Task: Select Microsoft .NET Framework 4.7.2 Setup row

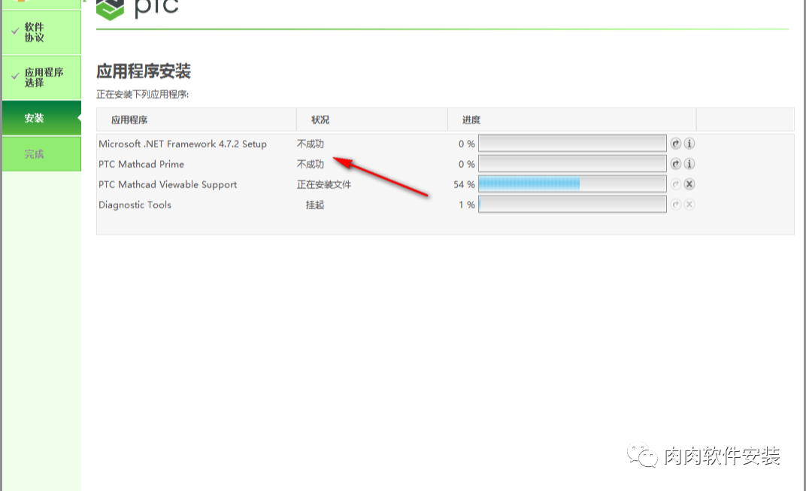Action: pos(183,144)
